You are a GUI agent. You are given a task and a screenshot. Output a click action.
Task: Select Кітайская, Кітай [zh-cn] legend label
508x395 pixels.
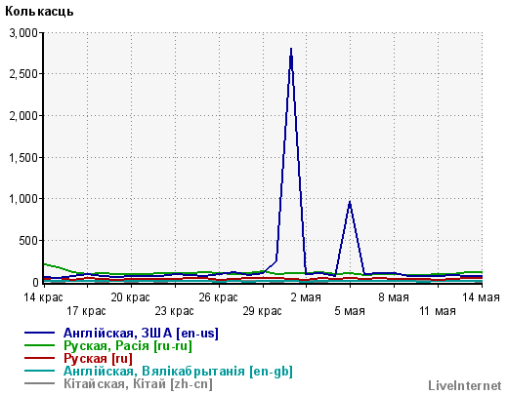[138, 383]
